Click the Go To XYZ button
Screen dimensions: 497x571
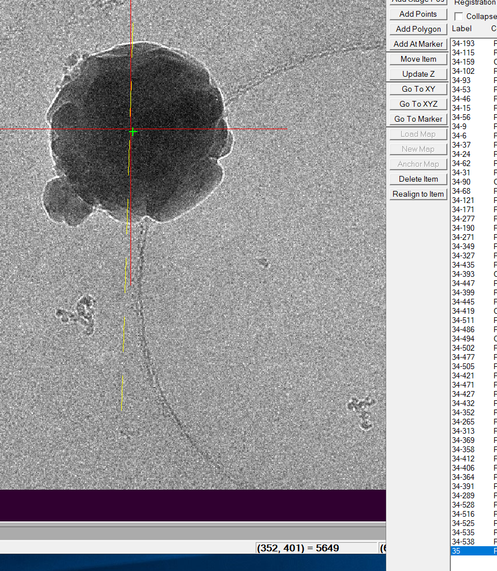pyautogui.click(x=418, y=104)
